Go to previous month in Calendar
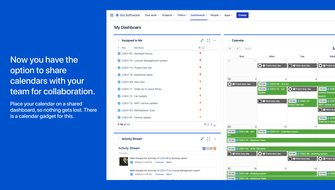 click(x=230, y=49)
